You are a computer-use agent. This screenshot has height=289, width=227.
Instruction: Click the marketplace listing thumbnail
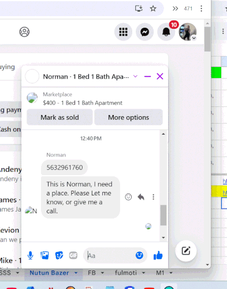32,98
